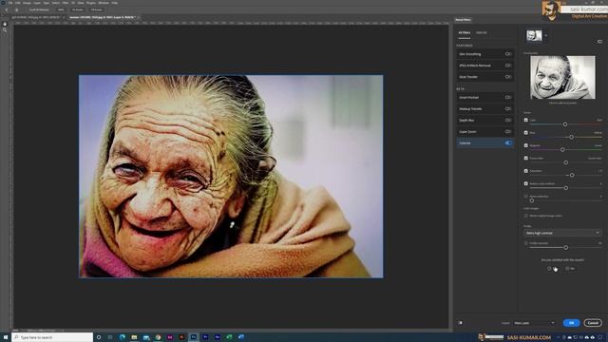Turn off the Colorize filter toggle
The height and width of the screenshot is (342, 608).
point(508,143)
